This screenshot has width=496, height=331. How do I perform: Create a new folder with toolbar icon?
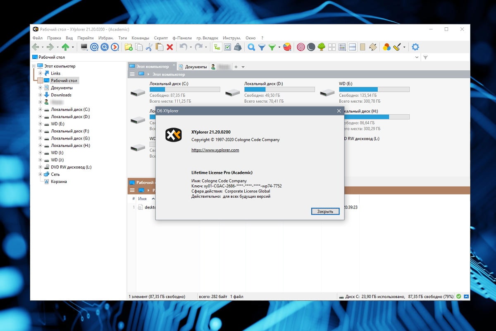tap(129, 47)
